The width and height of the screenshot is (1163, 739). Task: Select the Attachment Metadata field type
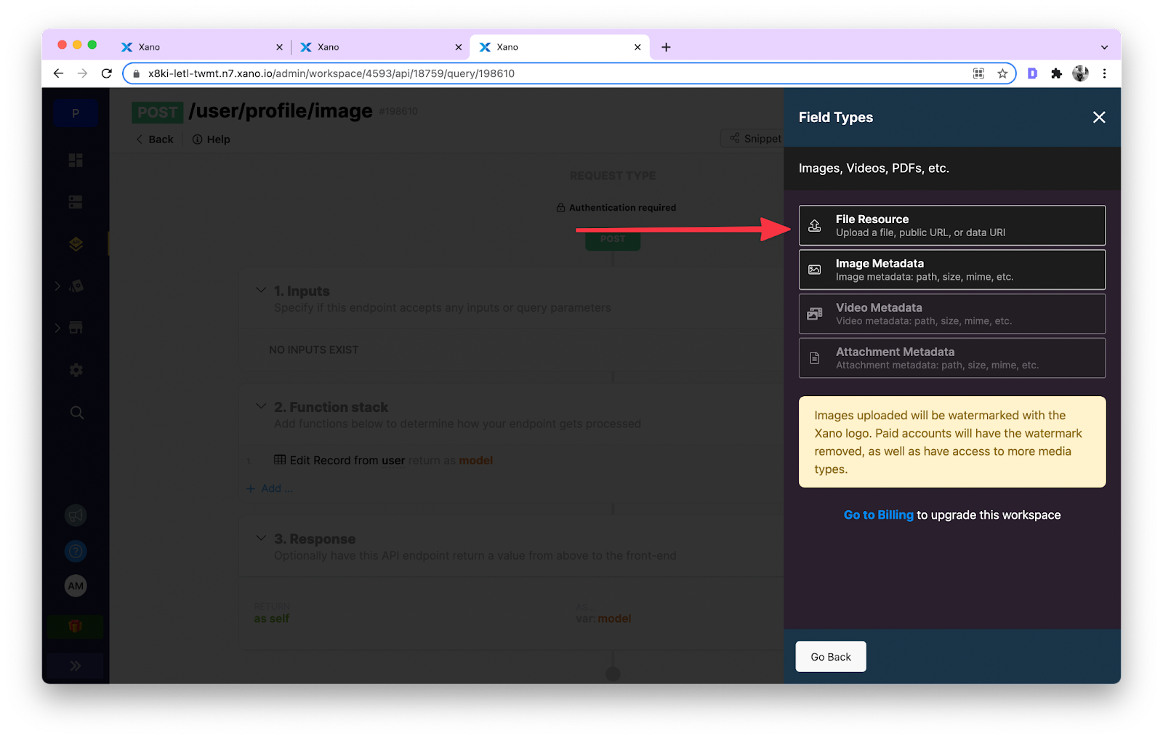(x=952, y=358)
